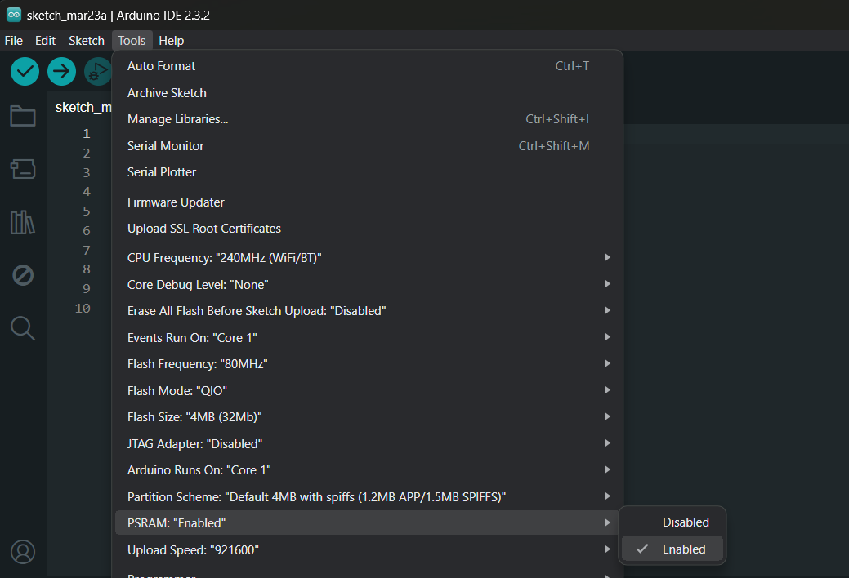Open the Library Manager books icon
The image size is (849, 578).
click(x=23, y=222)
